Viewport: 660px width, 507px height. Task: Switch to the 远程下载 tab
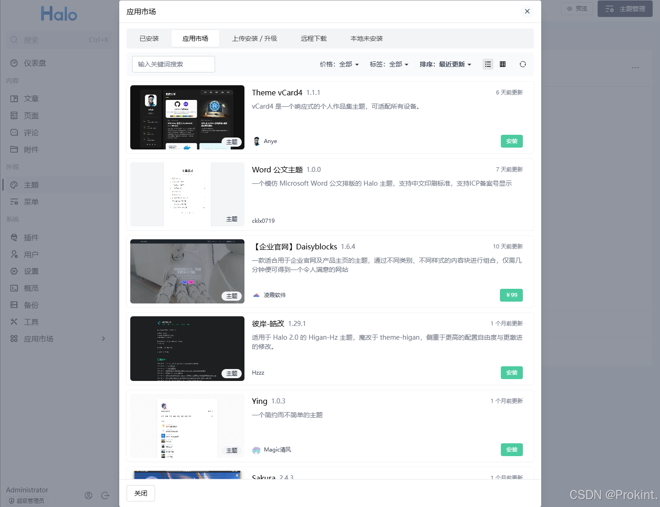(314, 39)
